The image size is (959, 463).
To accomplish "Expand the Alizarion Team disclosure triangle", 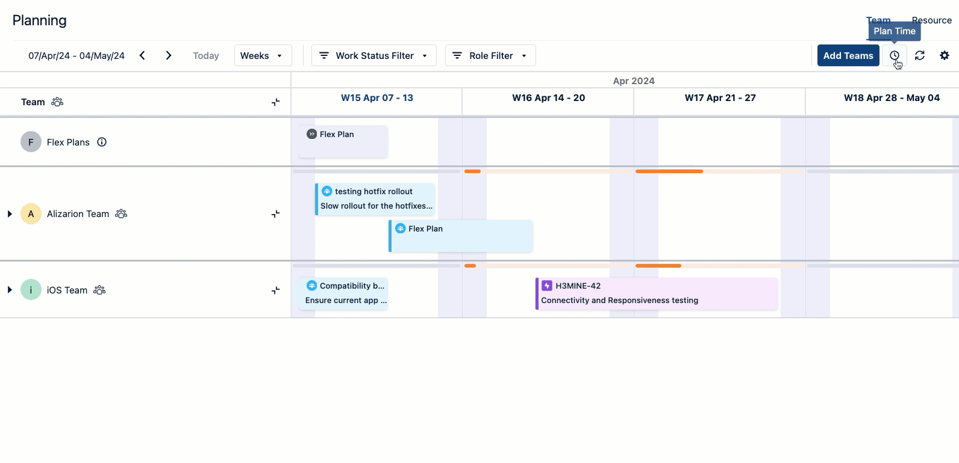I will tap(9, 213).
